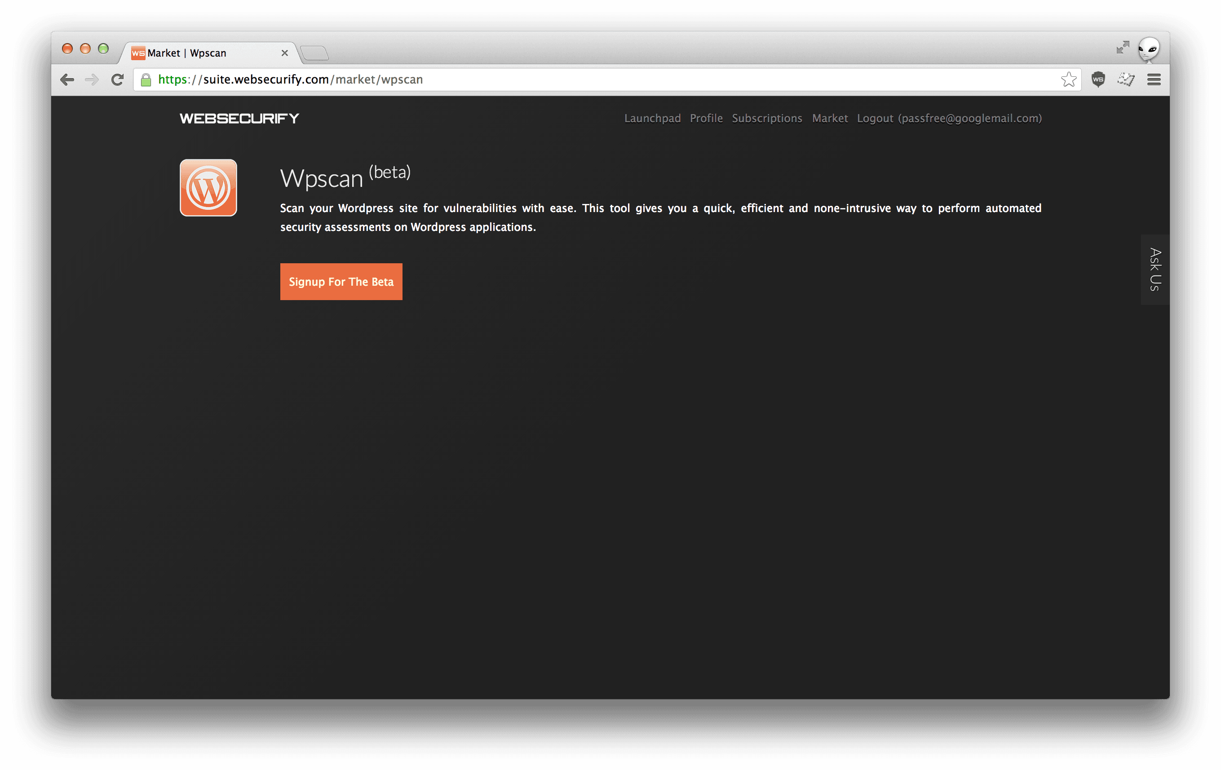1221x770 pixels.
Task: Click the red window close button
Action: (x=67, y=48)
